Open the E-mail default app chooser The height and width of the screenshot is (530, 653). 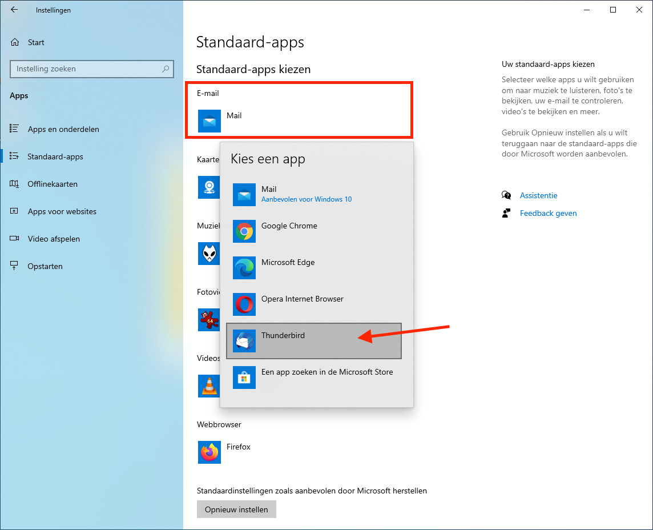click(x=220, y=121)
